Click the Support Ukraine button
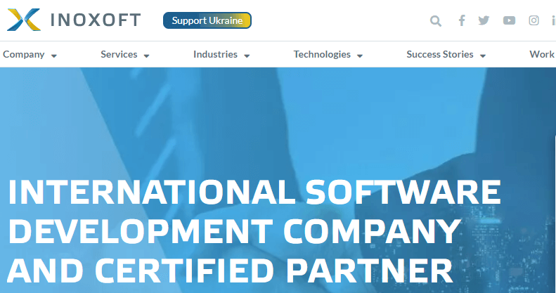This screenshot has width=556, height=293. pos(207,20)
